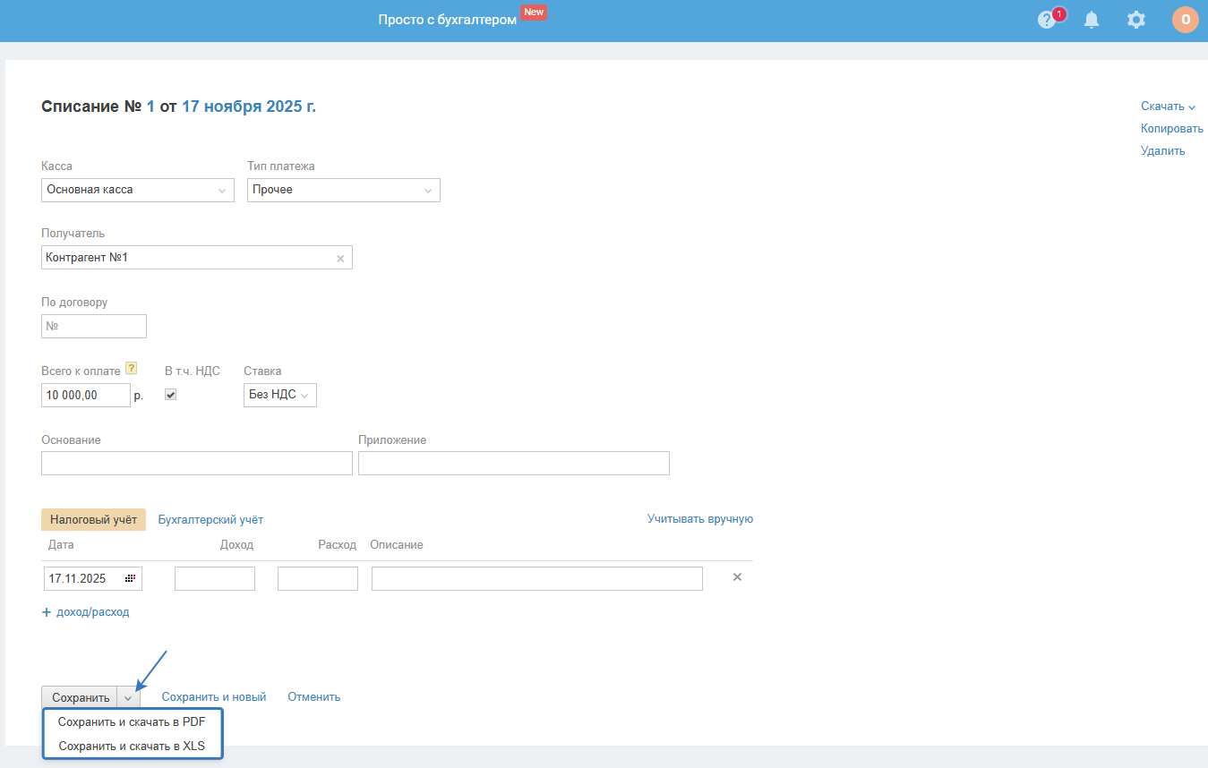Open the Касса dropdown
Screen dimensions: 1208x768
pos(138,190)
